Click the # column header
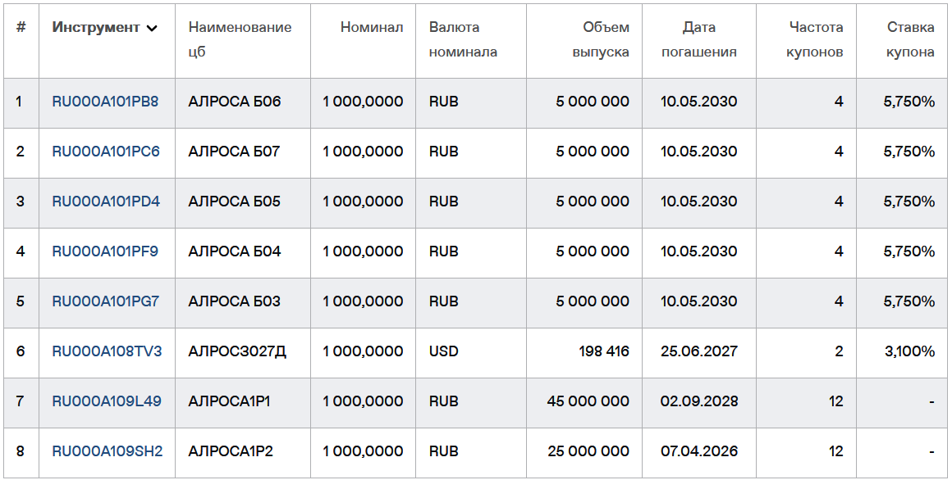 22,29
